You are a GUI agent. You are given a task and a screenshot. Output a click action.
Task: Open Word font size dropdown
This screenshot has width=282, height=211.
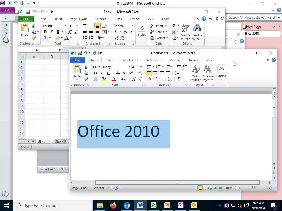point(141,67)
